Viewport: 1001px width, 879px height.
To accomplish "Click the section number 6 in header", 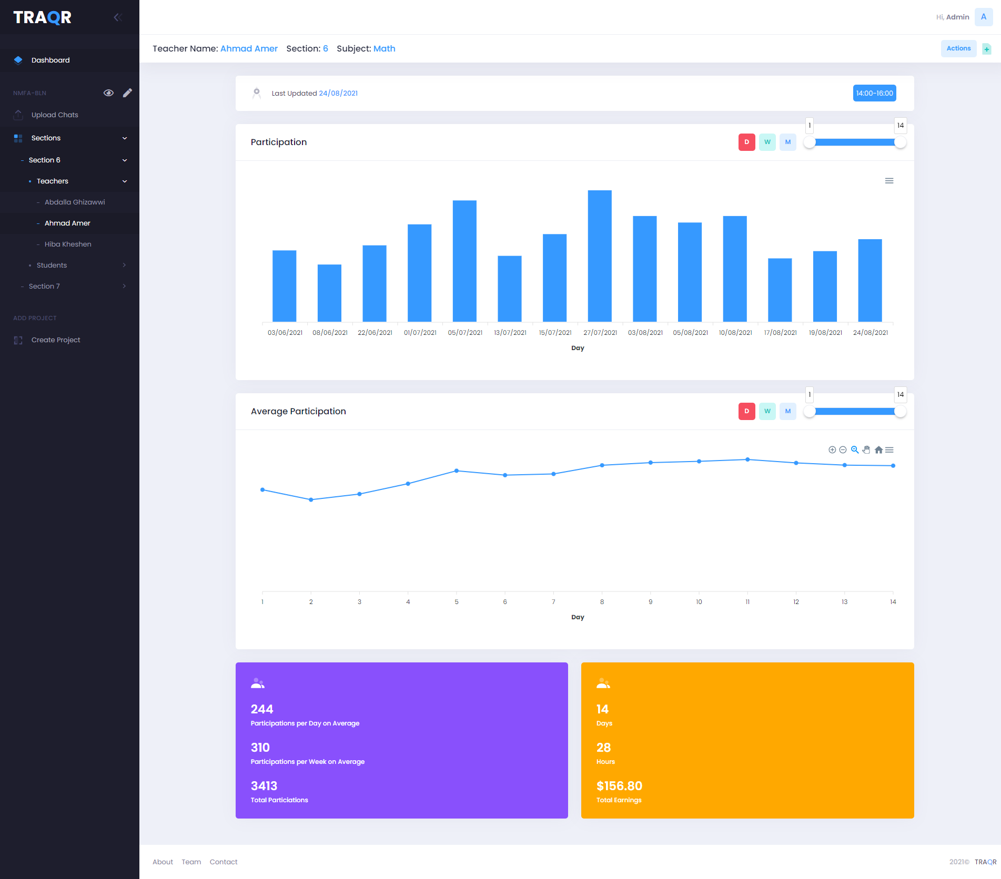I will [326, 49].
